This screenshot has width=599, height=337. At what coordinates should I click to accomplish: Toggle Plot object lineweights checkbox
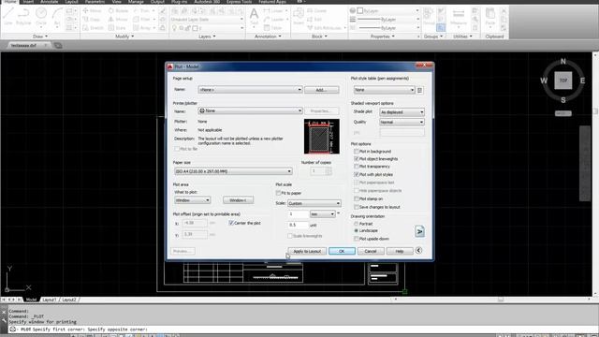356,159
